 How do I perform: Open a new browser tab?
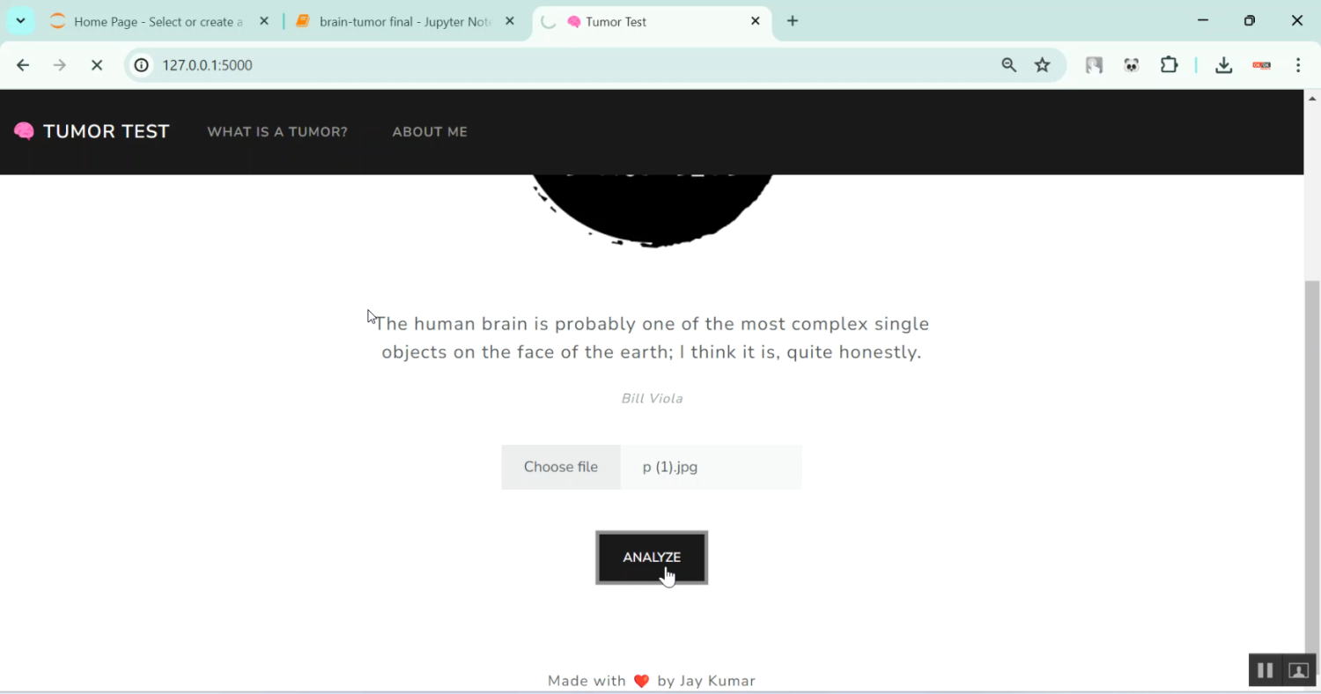coord(793,21)
